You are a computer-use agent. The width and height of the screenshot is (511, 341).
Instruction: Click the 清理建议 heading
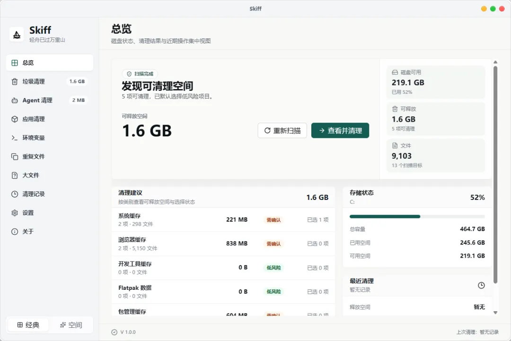[131, 193]
